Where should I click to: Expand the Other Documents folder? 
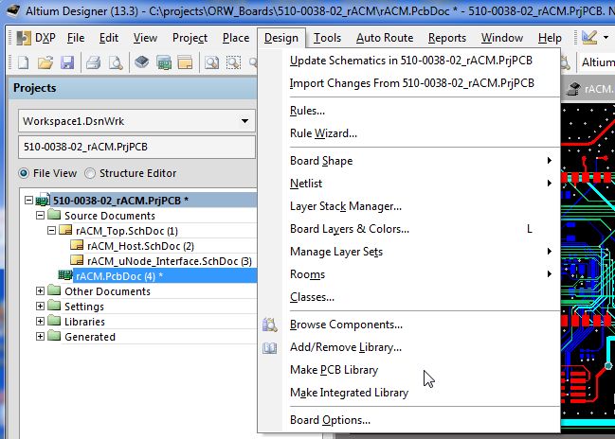tap(40, 291)
